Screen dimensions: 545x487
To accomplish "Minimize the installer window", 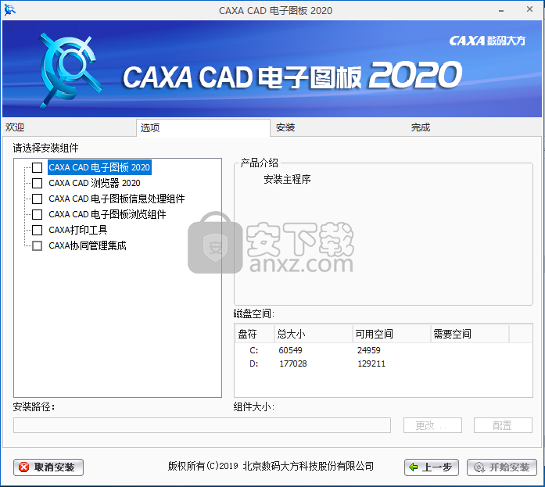I will [x=501, y=11].
